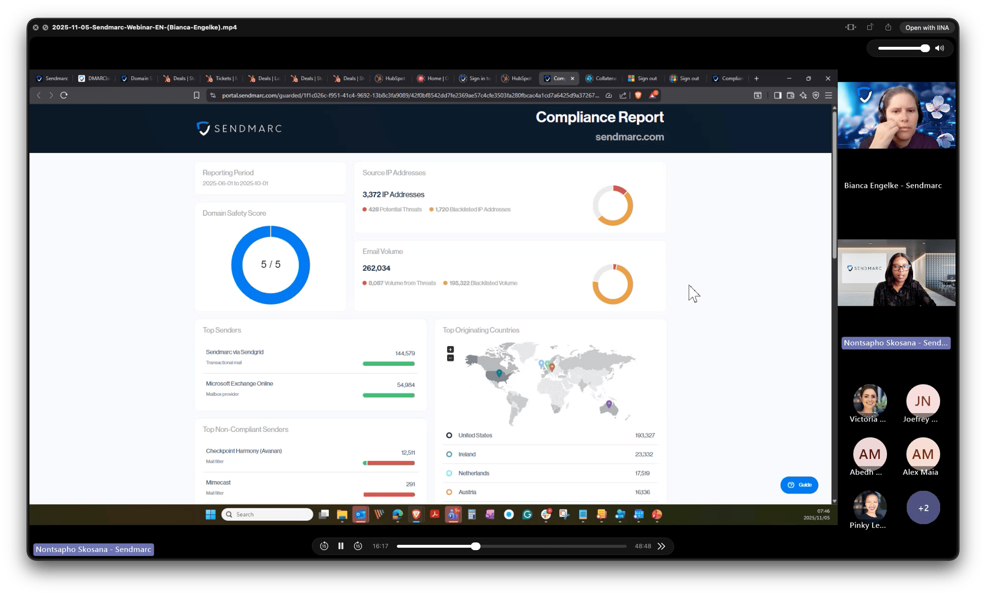Open the share menu in the title bar
986x596 pixels.
click(x=888, y=27)
